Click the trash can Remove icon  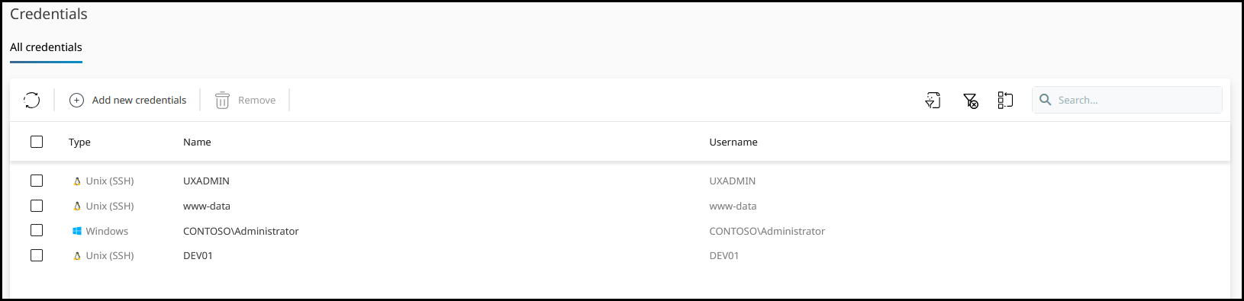(x=222, y=100)
